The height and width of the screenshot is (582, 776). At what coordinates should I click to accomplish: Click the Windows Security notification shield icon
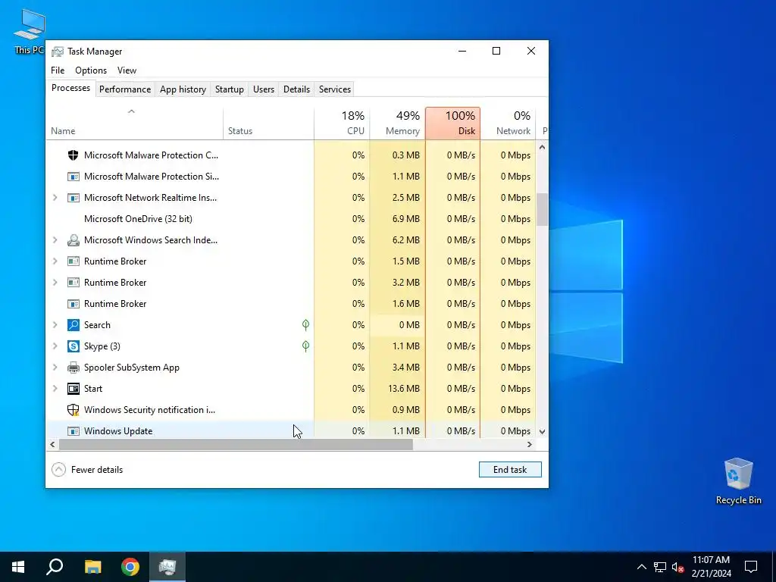[x=74, y=410]
